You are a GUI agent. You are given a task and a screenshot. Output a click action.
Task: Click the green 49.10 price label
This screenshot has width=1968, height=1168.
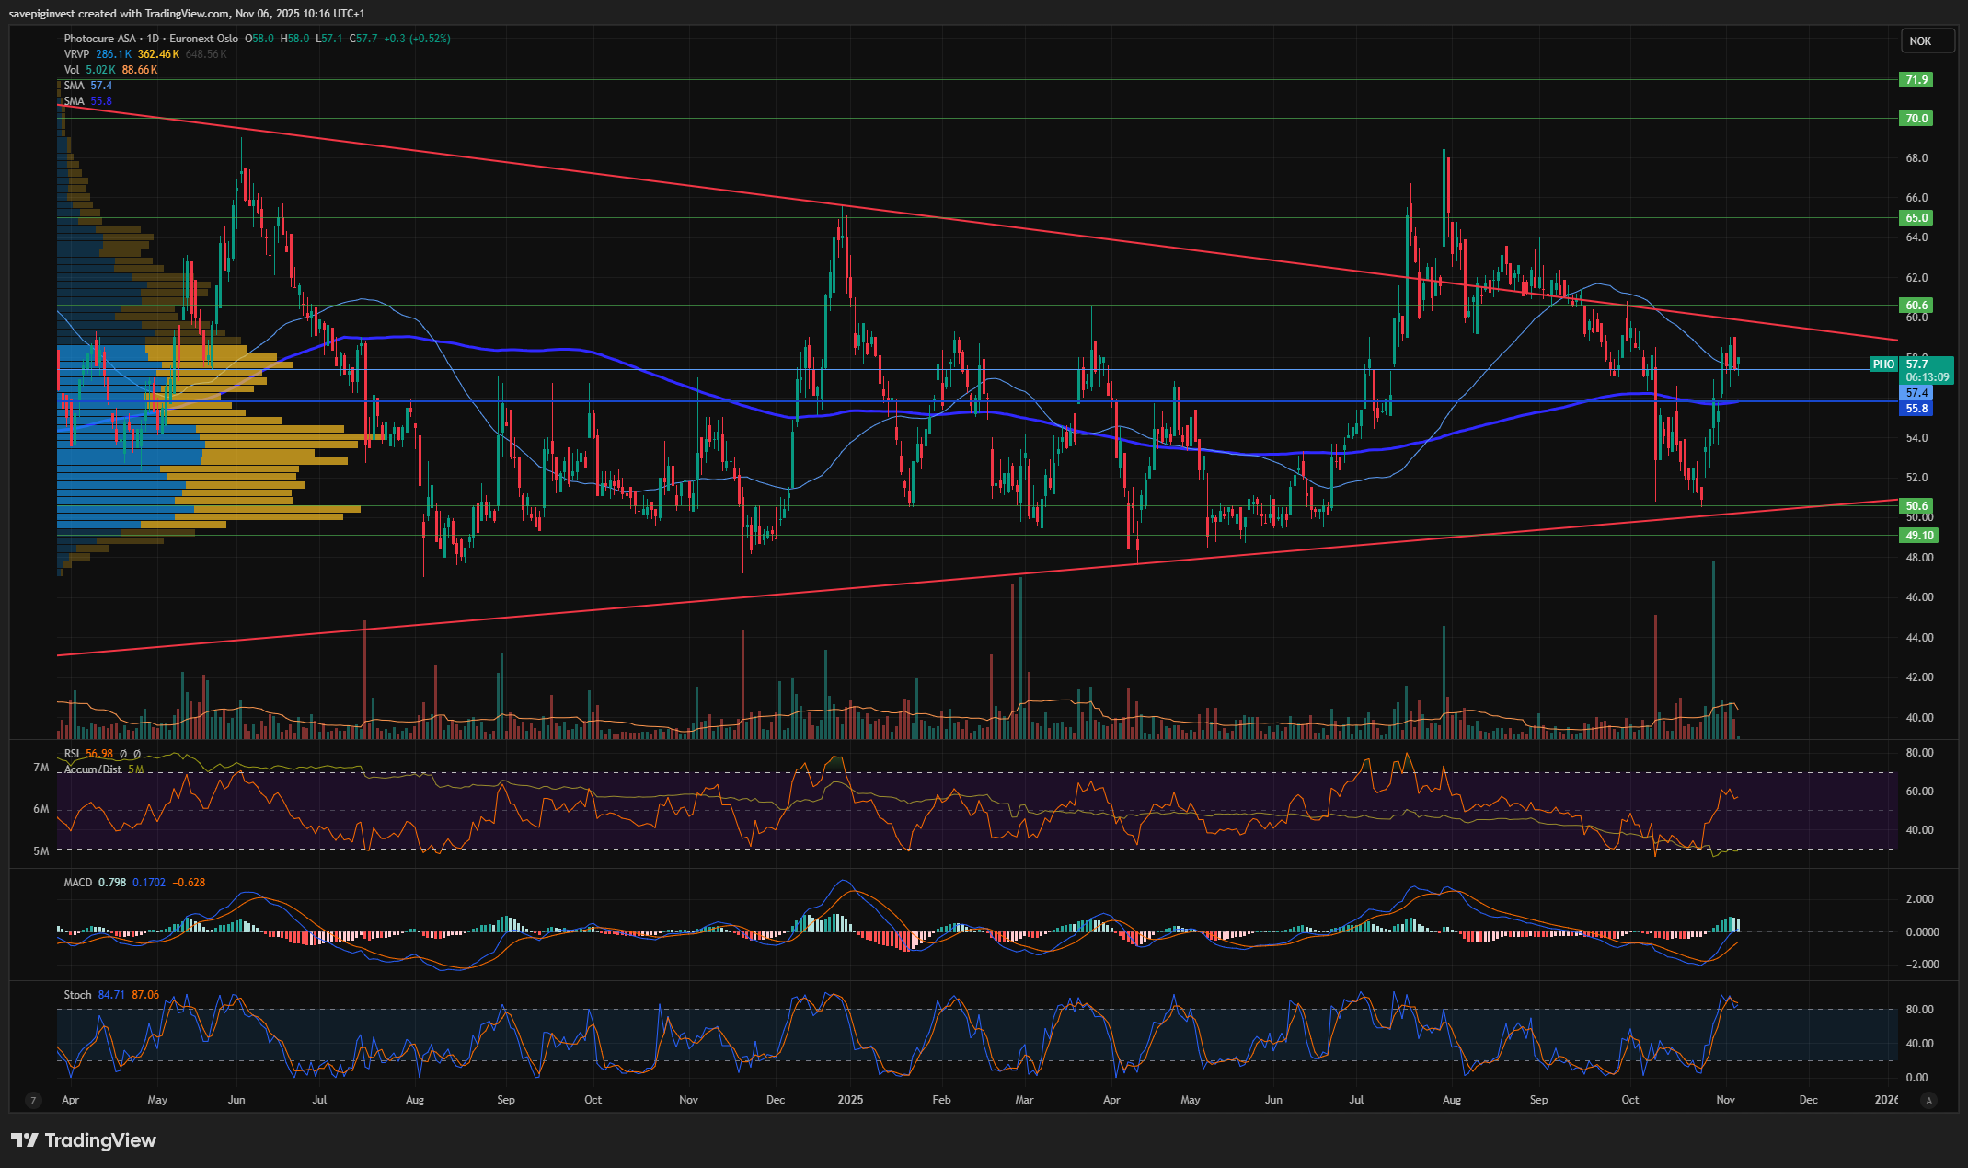click(x=1919, y=536)
